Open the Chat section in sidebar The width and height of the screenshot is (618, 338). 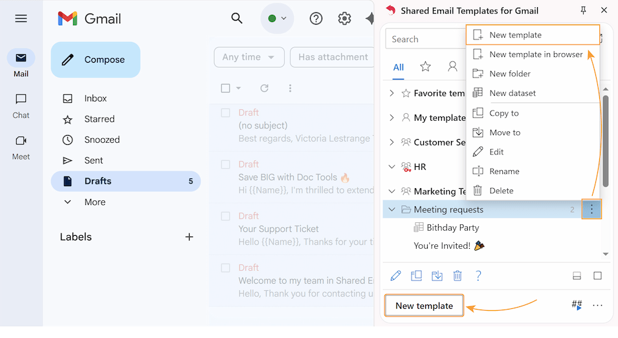(21, 106)
